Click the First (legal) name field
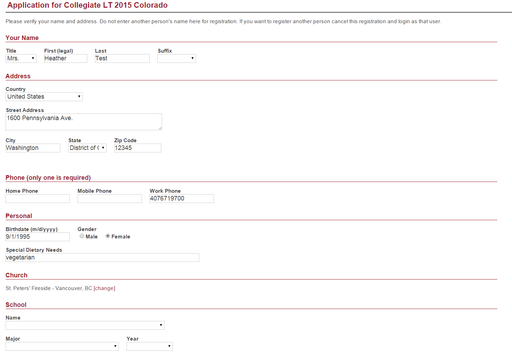The width and height of the screenshot is (512, 355). [66, 58]
